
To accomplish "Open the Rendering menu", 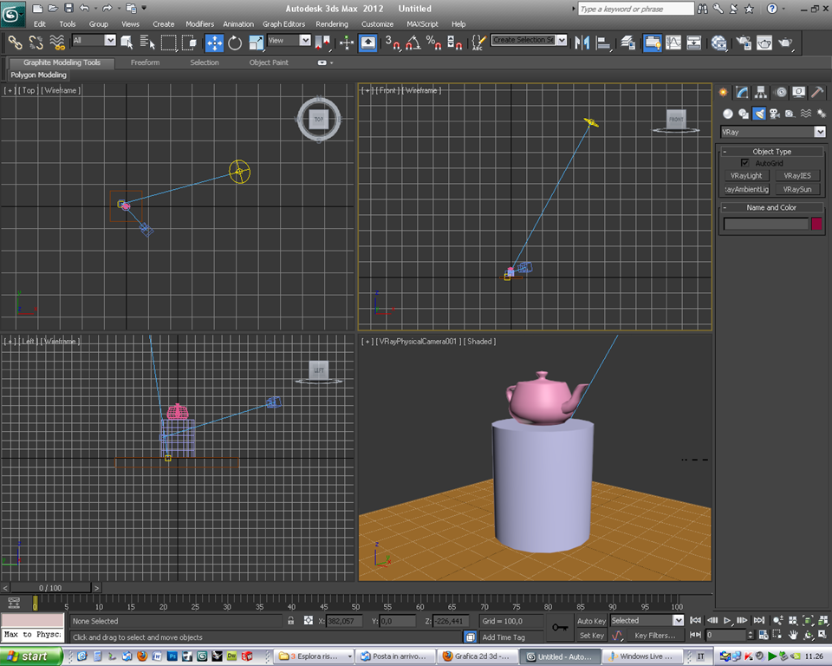I will [332, 24].
